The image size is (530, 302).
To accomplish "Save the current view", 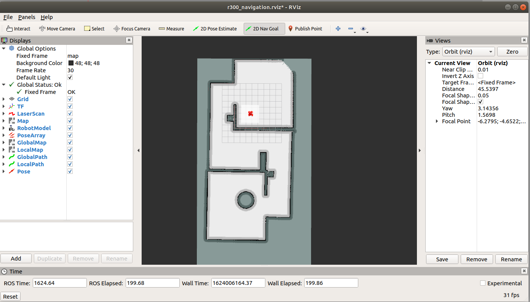I will point(442,259).
